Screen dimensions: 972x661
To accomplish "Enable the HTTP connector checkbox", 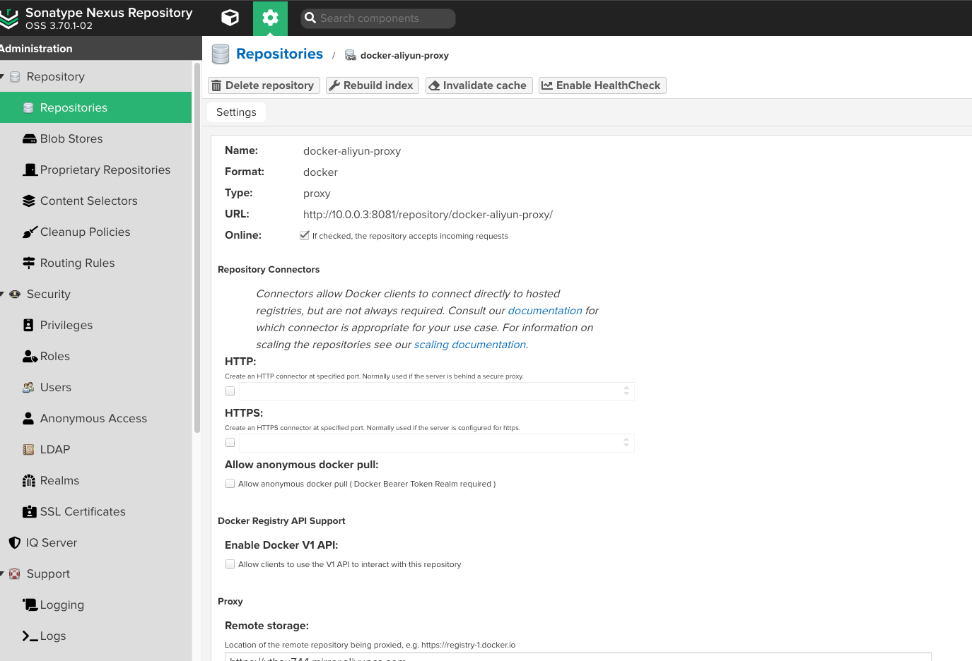I will click(230, 391).
